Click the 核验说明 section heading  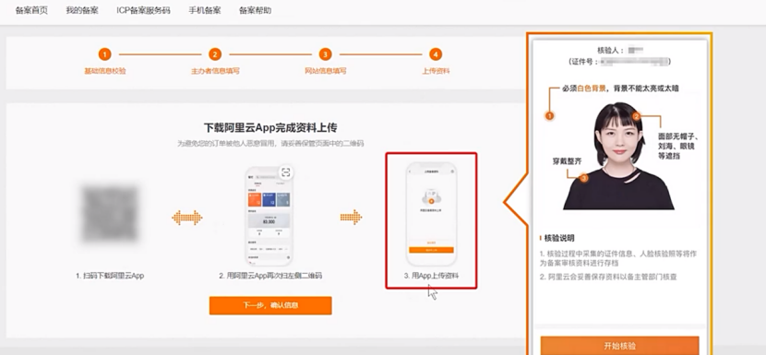pyautogui.click(x=559, y=238)
